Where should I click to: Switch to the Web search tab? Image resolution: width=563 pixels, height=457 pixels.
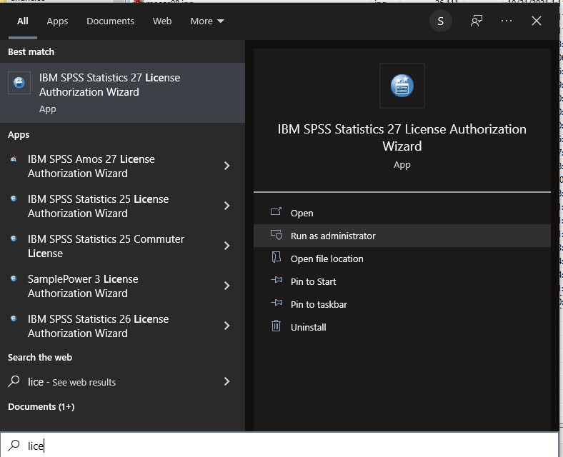[x=162, y=21]
